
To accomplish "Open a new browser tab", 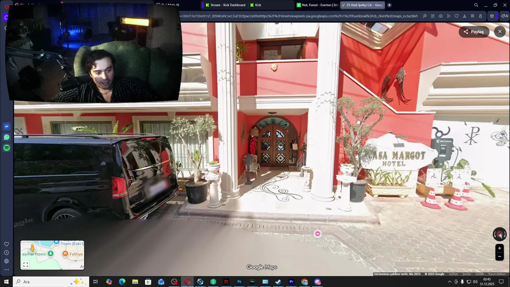I will (389, 5).
